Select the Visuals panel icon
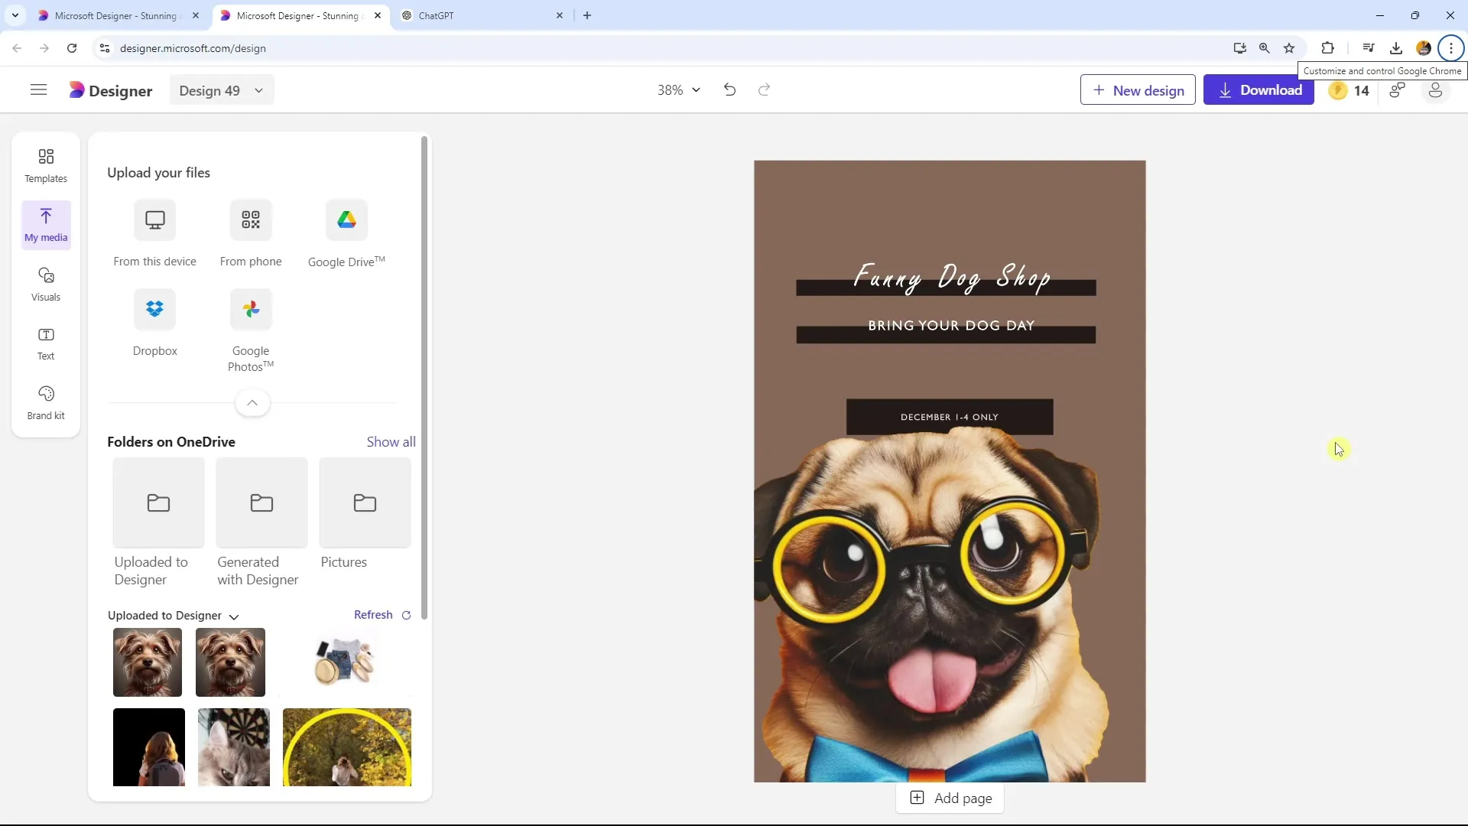 pos(45,284)
